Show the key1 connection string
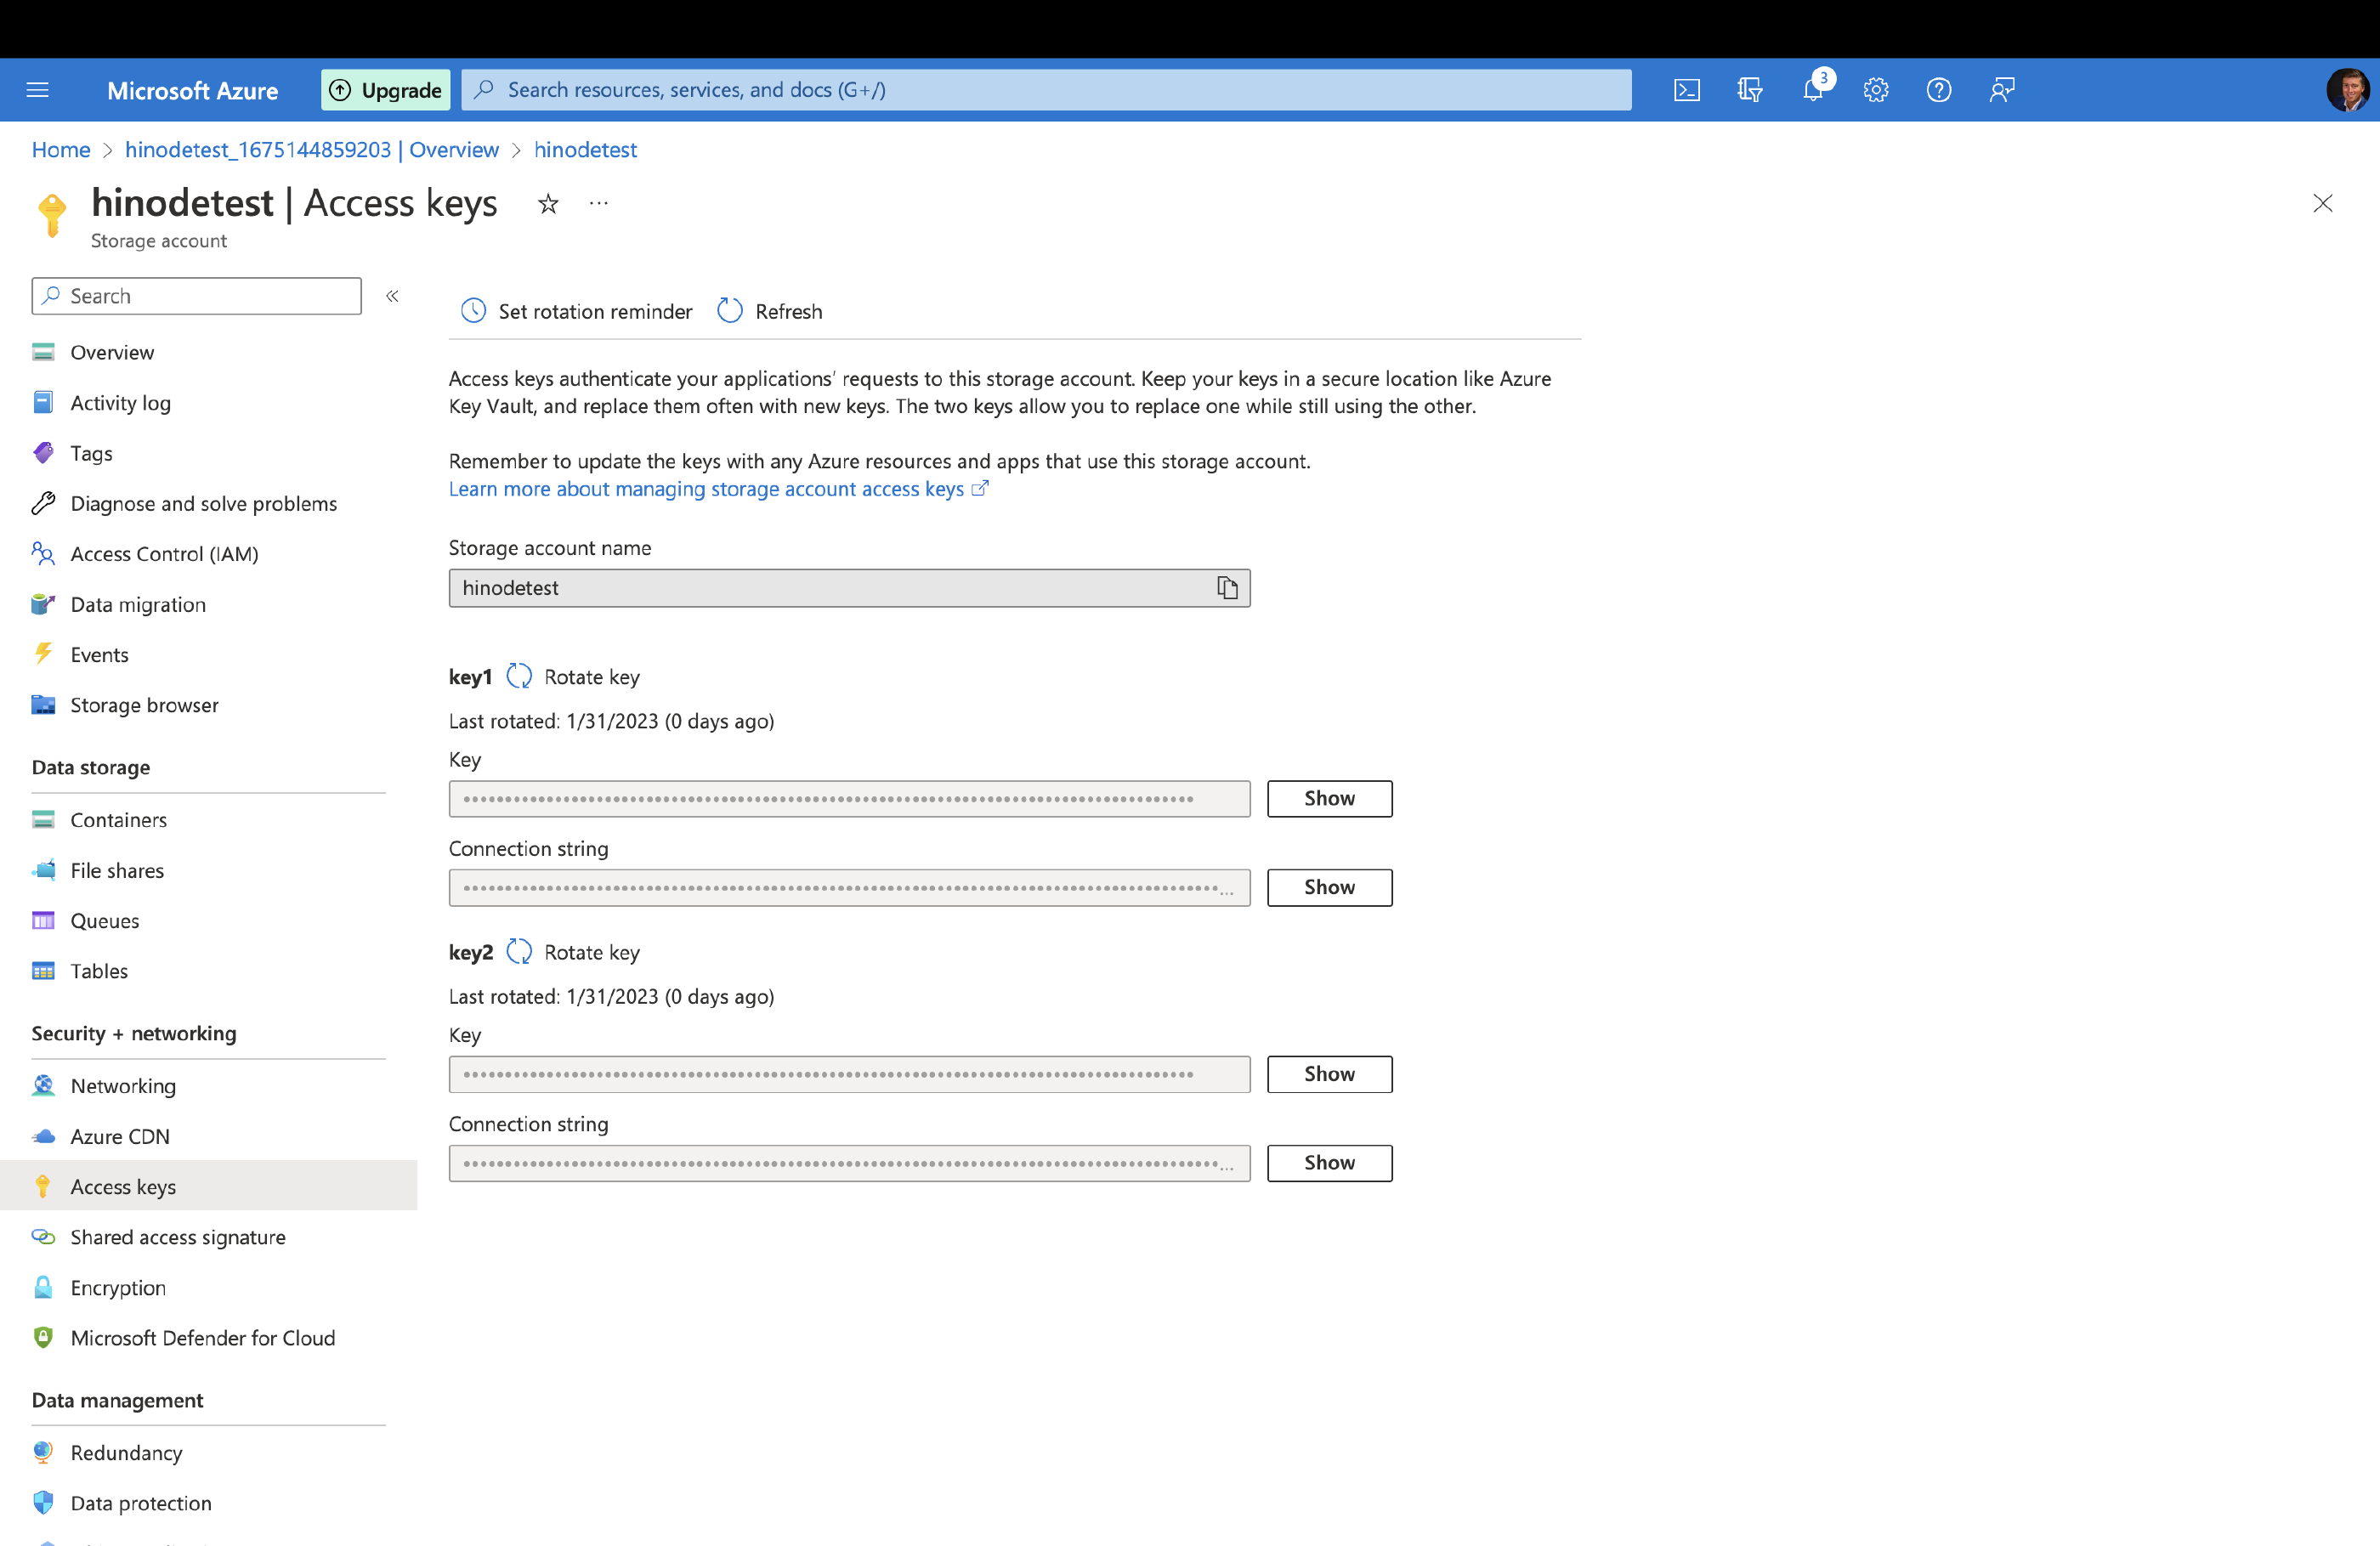 coord(1328,887)
